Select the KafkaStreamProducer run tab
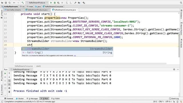This screenshot has height=103, width=183. [x=21, y=70]
